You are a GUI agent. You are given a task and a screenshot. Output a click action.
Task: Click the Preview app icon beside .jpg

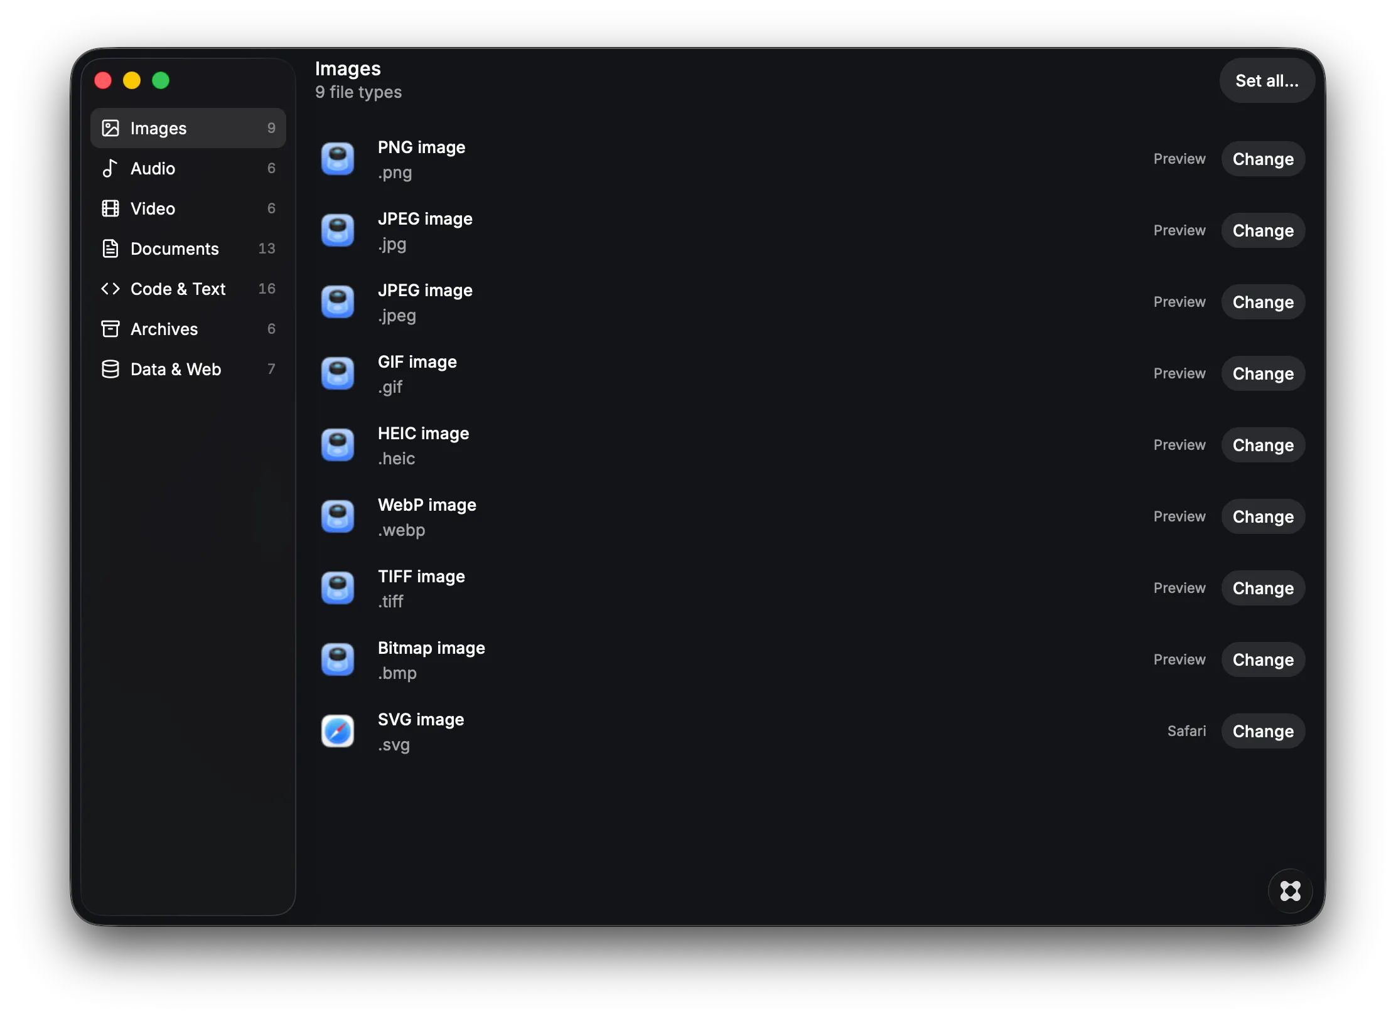338,230
